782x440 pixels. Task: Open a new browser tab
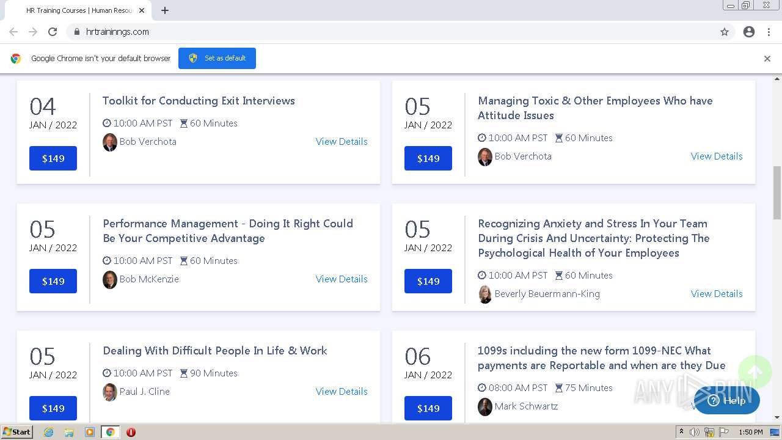point(165,10)
